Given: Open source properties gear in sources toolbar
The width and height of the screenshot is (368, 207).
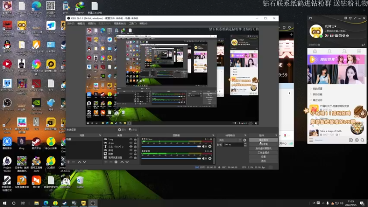Looking at the screenshot, I should (116, 162).
